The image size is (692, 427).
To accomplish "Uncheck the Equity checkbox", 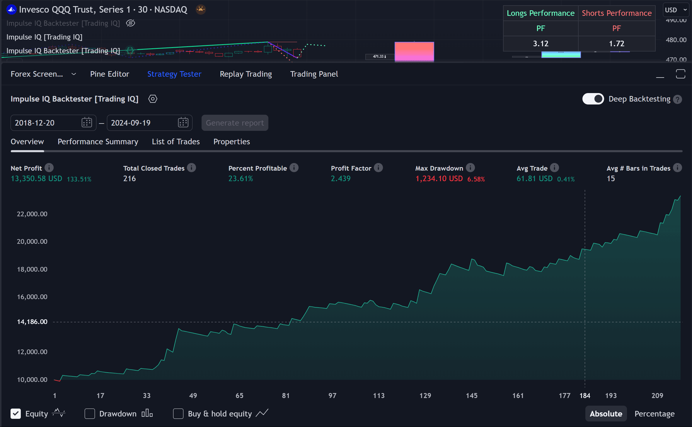I will (16, 414).
